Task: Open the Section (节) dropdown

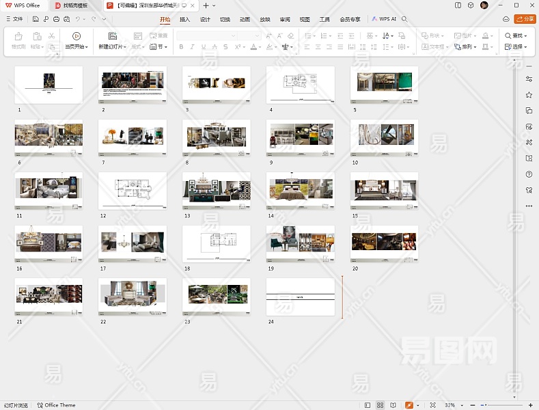Action: pos(158,47)
